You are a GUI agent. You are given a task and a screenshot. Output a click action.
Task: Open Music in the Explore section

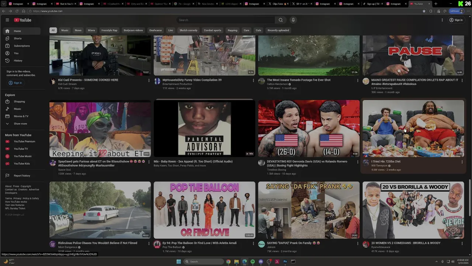point(22,109)
